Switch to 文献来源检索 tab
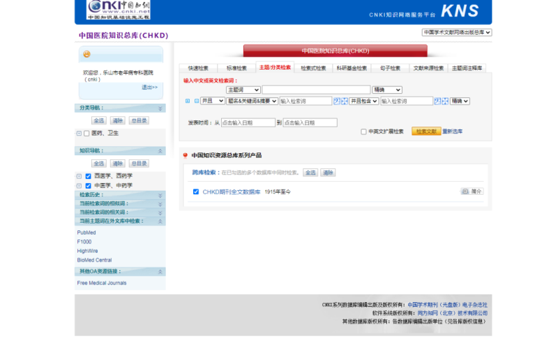558x348 pixels. pos(428,68)
